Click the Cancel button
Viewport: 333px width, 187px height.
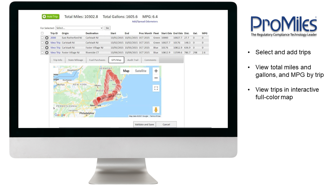click(166, 124)
